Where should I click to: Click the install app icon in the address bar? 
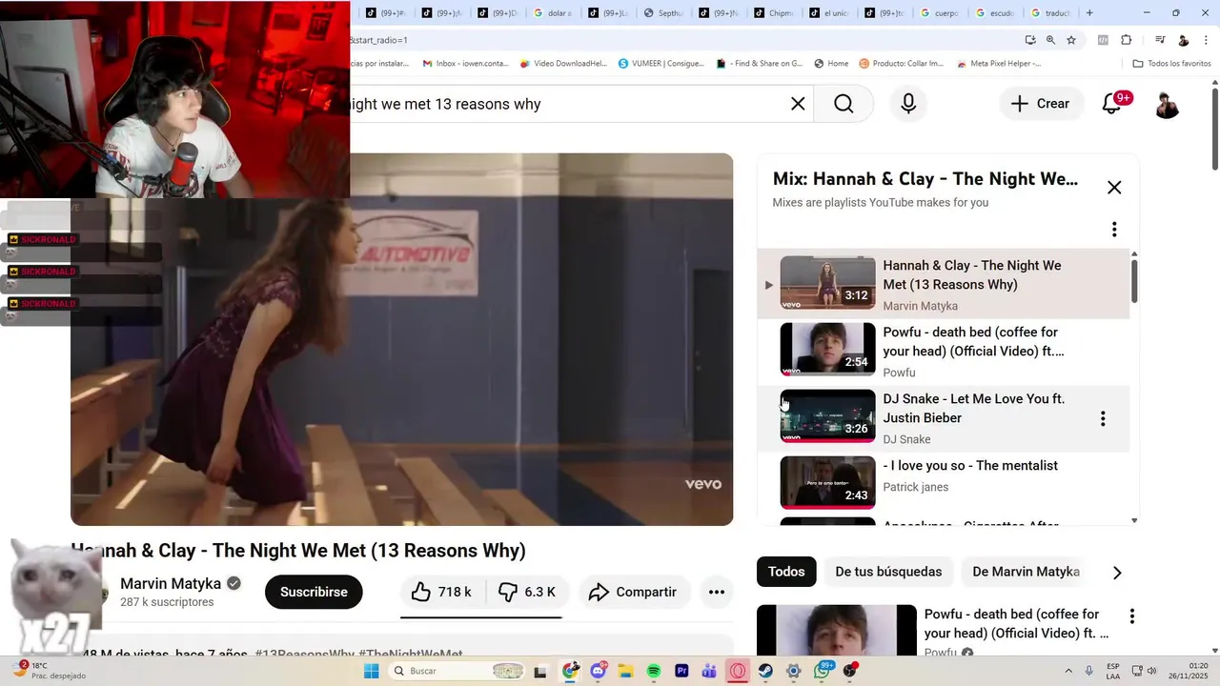pyautogui.click(x=1030, y=40)
